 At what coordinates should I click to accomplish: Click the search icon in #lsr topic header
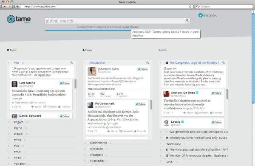click(x=71, y=63)
